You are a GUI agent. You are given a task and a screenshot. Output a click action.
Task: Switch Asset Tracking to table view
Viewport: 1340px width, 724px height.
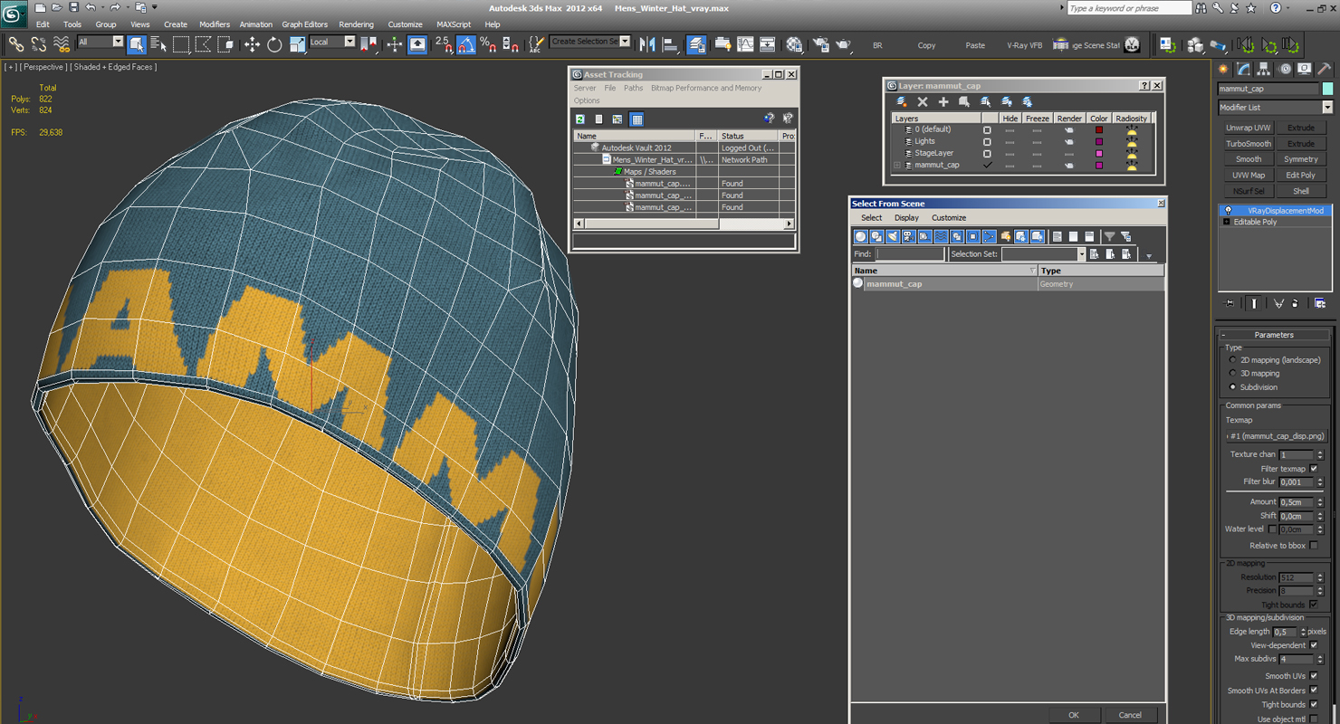tap(636, 119)
